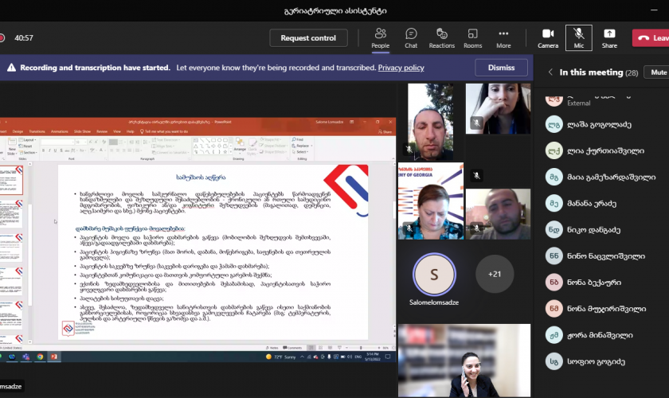Click the recording warning triangle icon

coord(11,68)
